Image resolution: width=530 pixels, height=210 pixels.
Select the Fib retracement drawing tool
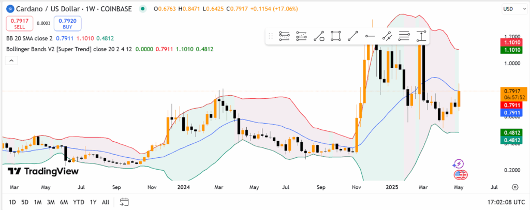coord(284,36)
